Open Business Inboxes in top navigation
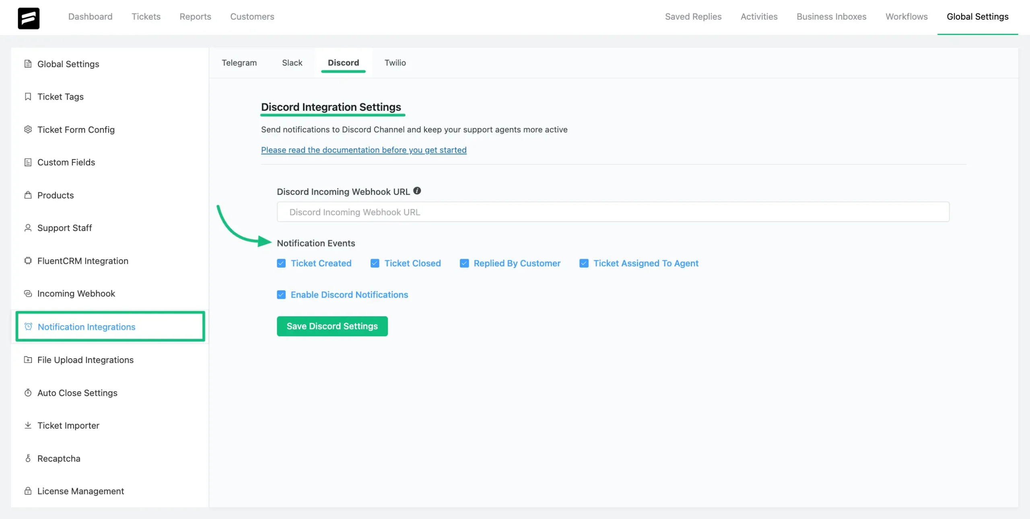1030x519 pixels. 831,16
